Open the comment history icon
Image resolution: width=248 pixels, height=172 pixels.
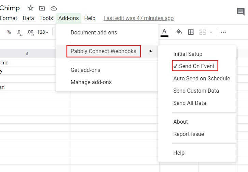[x=240, y=12]
